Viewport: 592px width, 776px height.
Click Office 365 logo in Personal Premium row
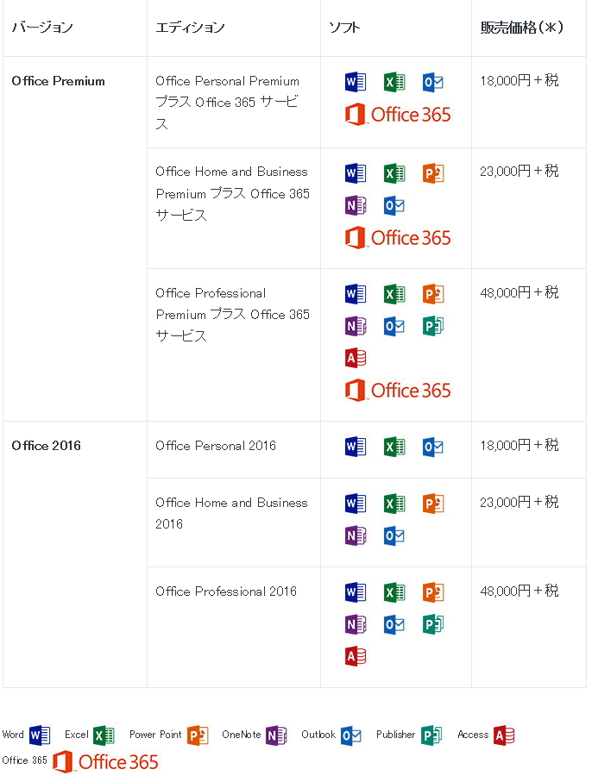(x=398, y=115)
